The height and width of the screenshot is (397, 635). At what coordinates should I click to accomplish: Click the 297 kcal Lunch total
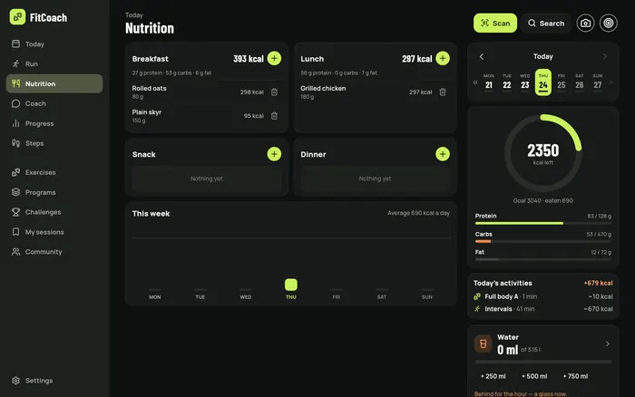[416, 59]
